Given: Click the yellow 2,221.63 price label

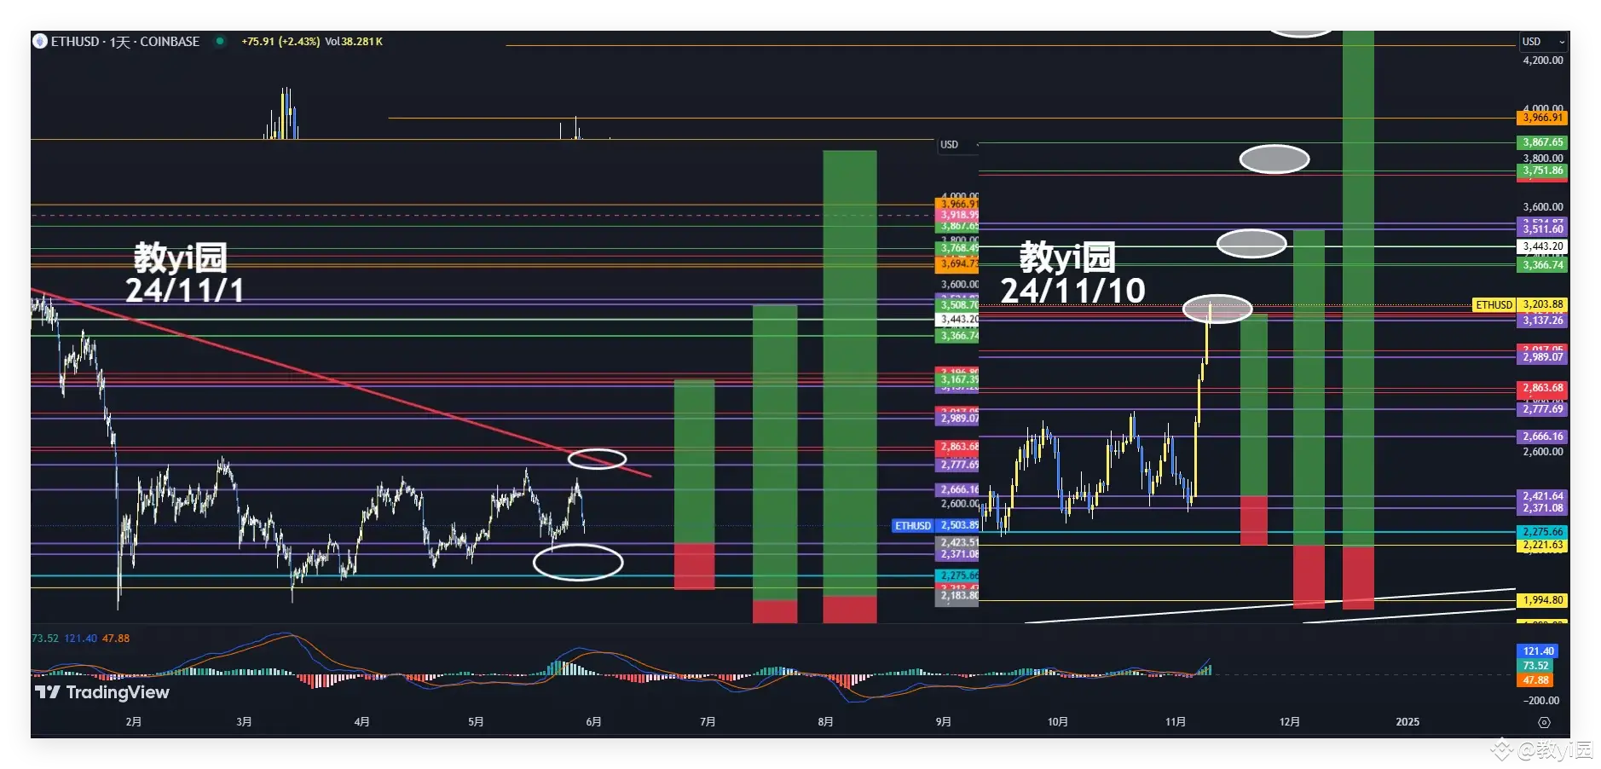Looking at the screenshot, I should [x=1543, y=545].
